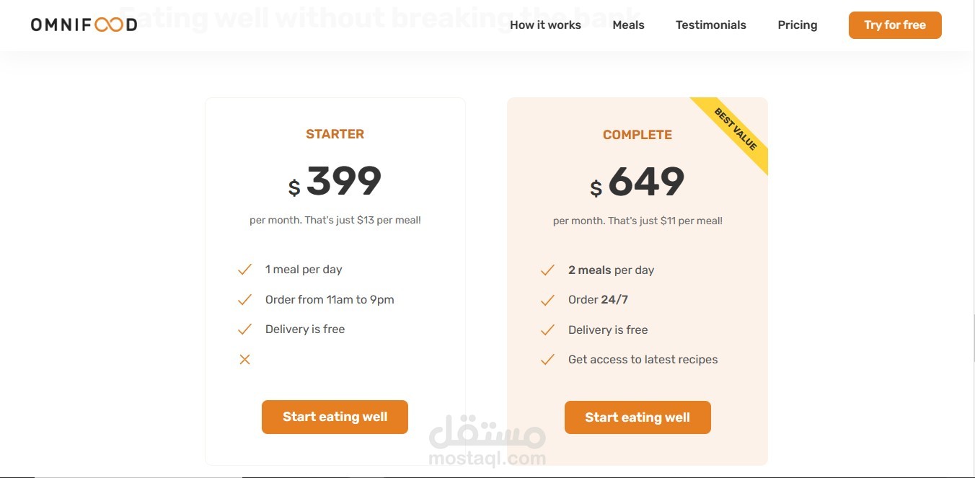Click the Starter plan's "Delivery is free" checkmark
The image size is (975, 478).
click(244, 329)
